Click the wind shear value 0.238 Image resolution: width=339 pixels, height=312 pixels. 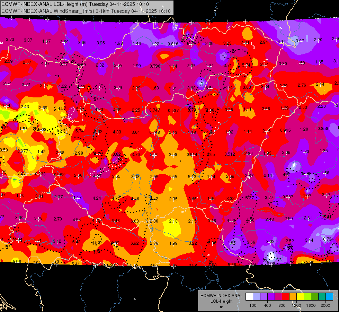click(x=41, y=174)
